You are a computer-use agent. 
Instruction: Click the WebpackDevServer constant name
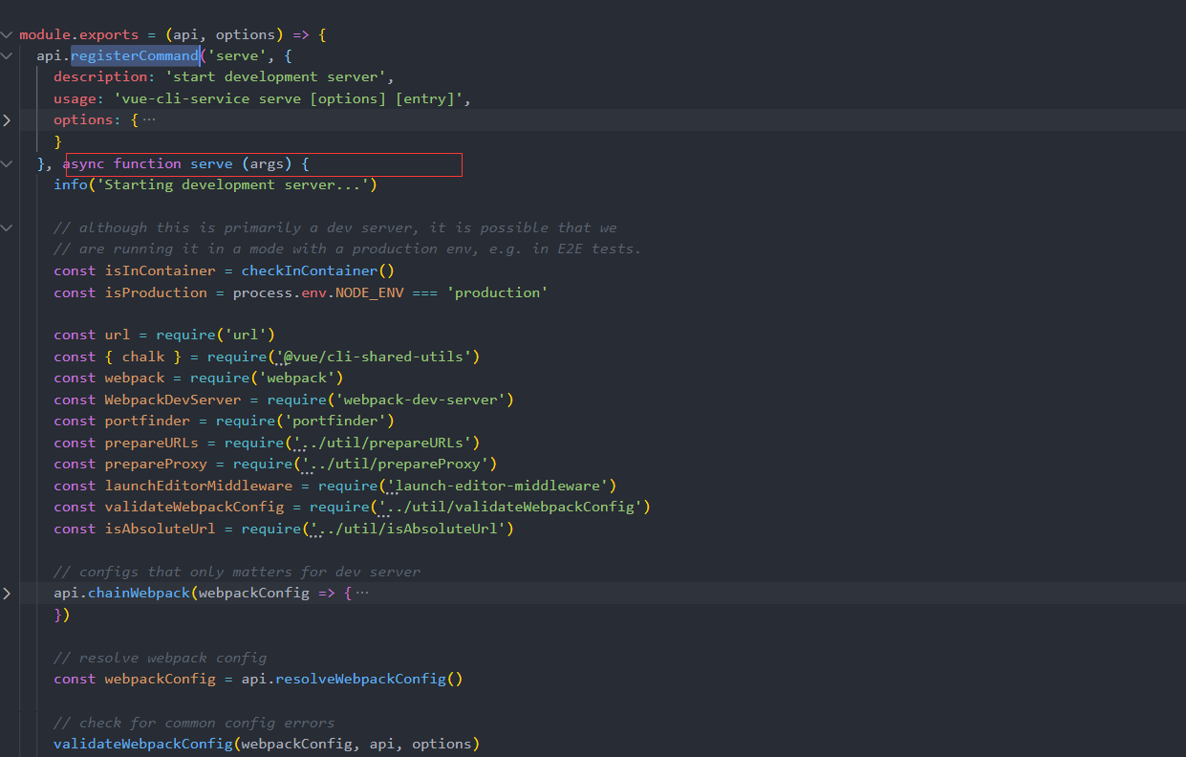[173, 400]
